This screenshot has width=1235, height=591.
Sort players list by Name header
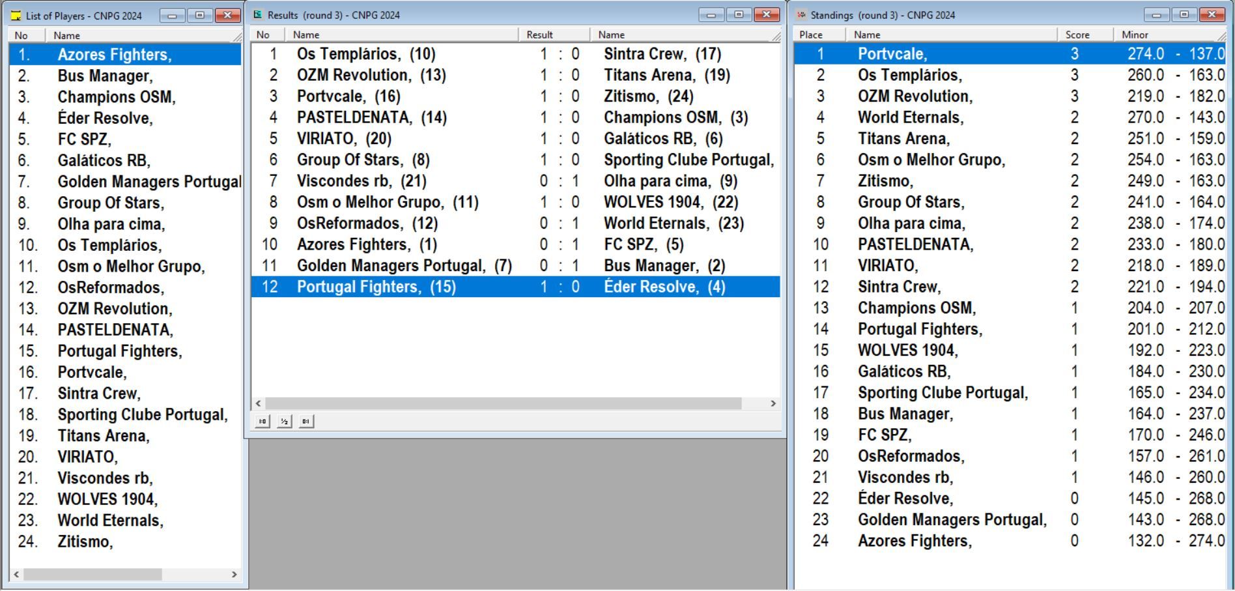click(145, 35)
